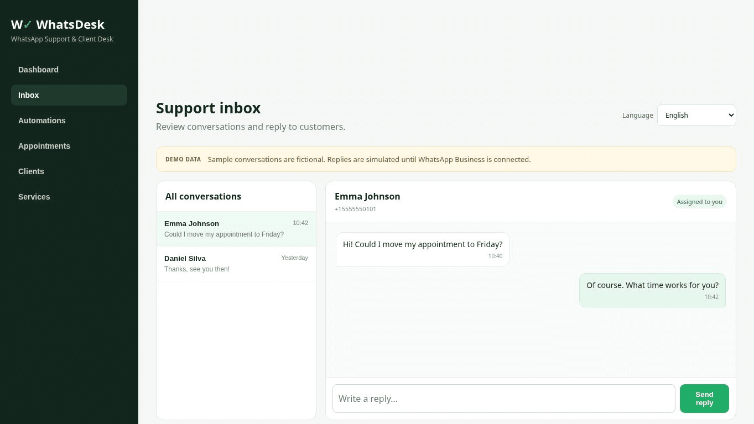Click the 10:40 message timestamp
Viewport: 754px width, 424px height.
point(495,256)
